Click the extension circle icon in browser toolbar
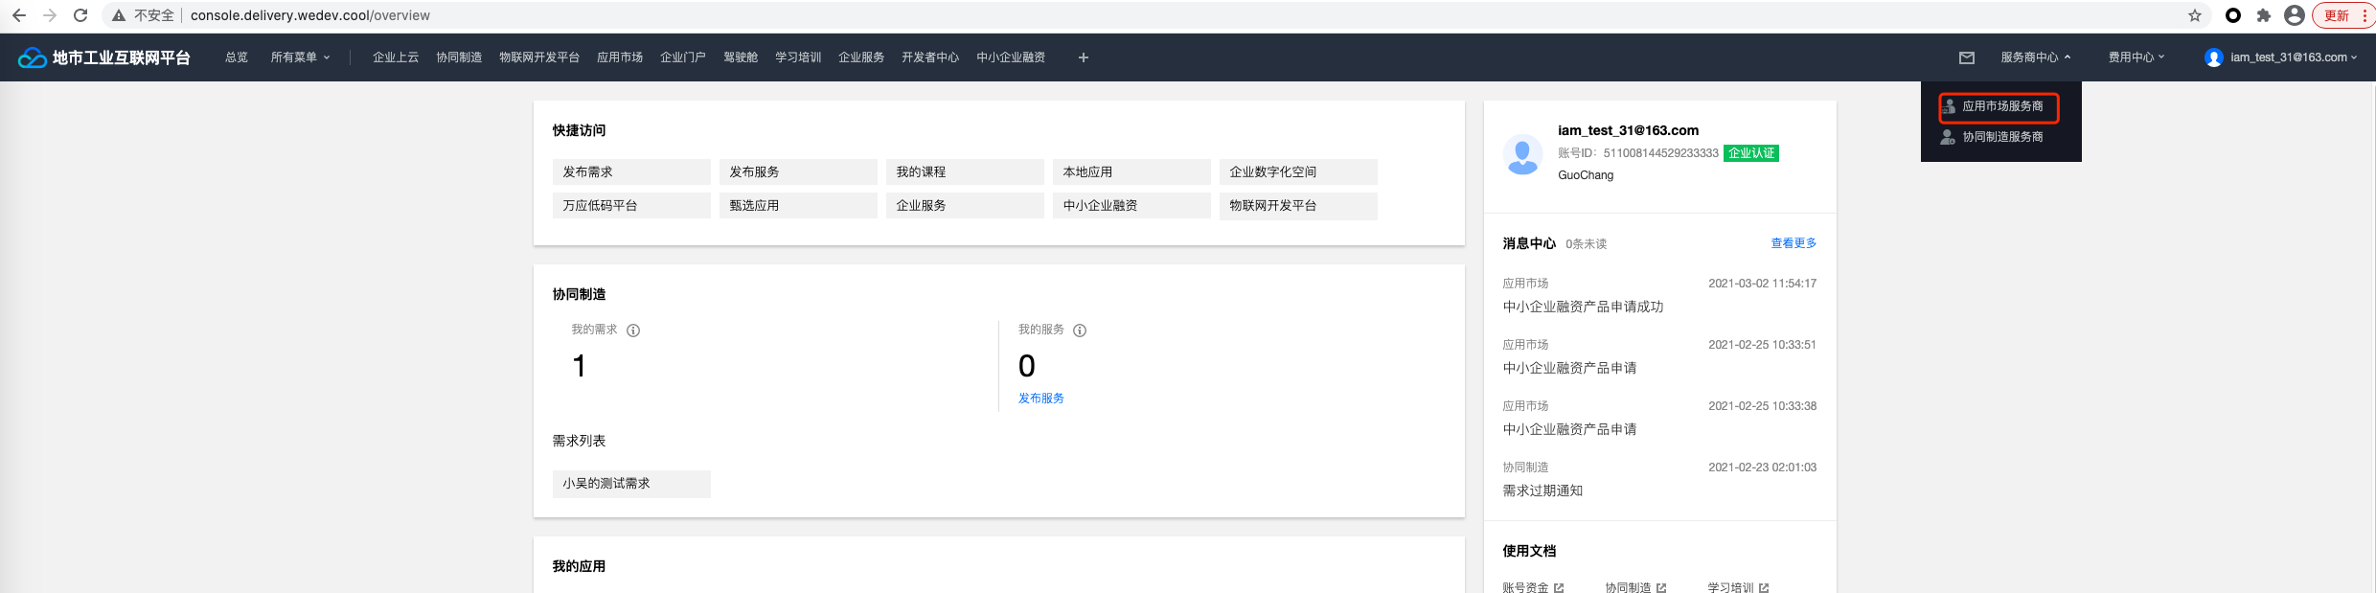 tap(2233, 15)
